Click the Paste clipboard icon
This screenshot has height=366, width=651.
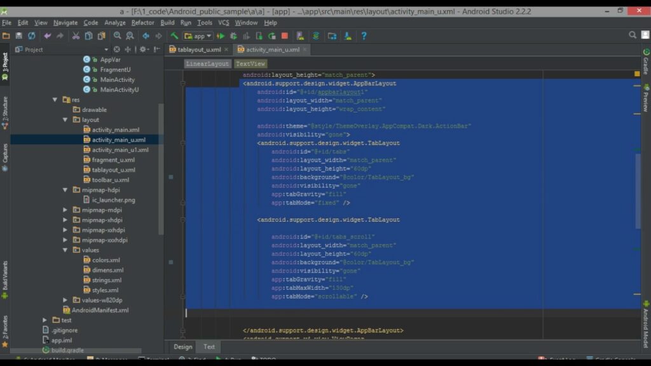(101, 36)
